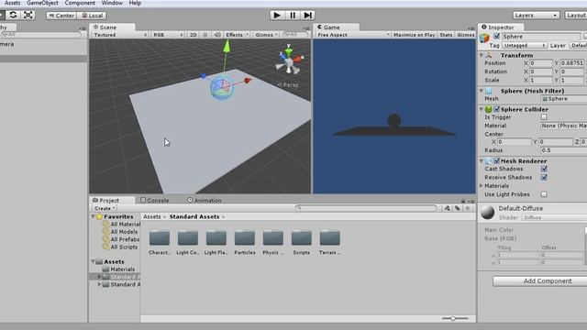The width and height of the screenshot is (587, 330).
Task: Collapse the Transform component
Action: click(x=482, y=55)
